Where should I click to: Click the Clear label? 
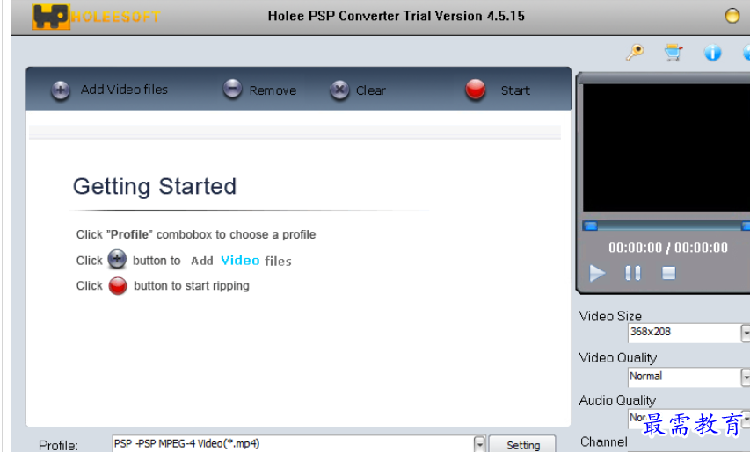pyautogui.click(x=371, y=90)
